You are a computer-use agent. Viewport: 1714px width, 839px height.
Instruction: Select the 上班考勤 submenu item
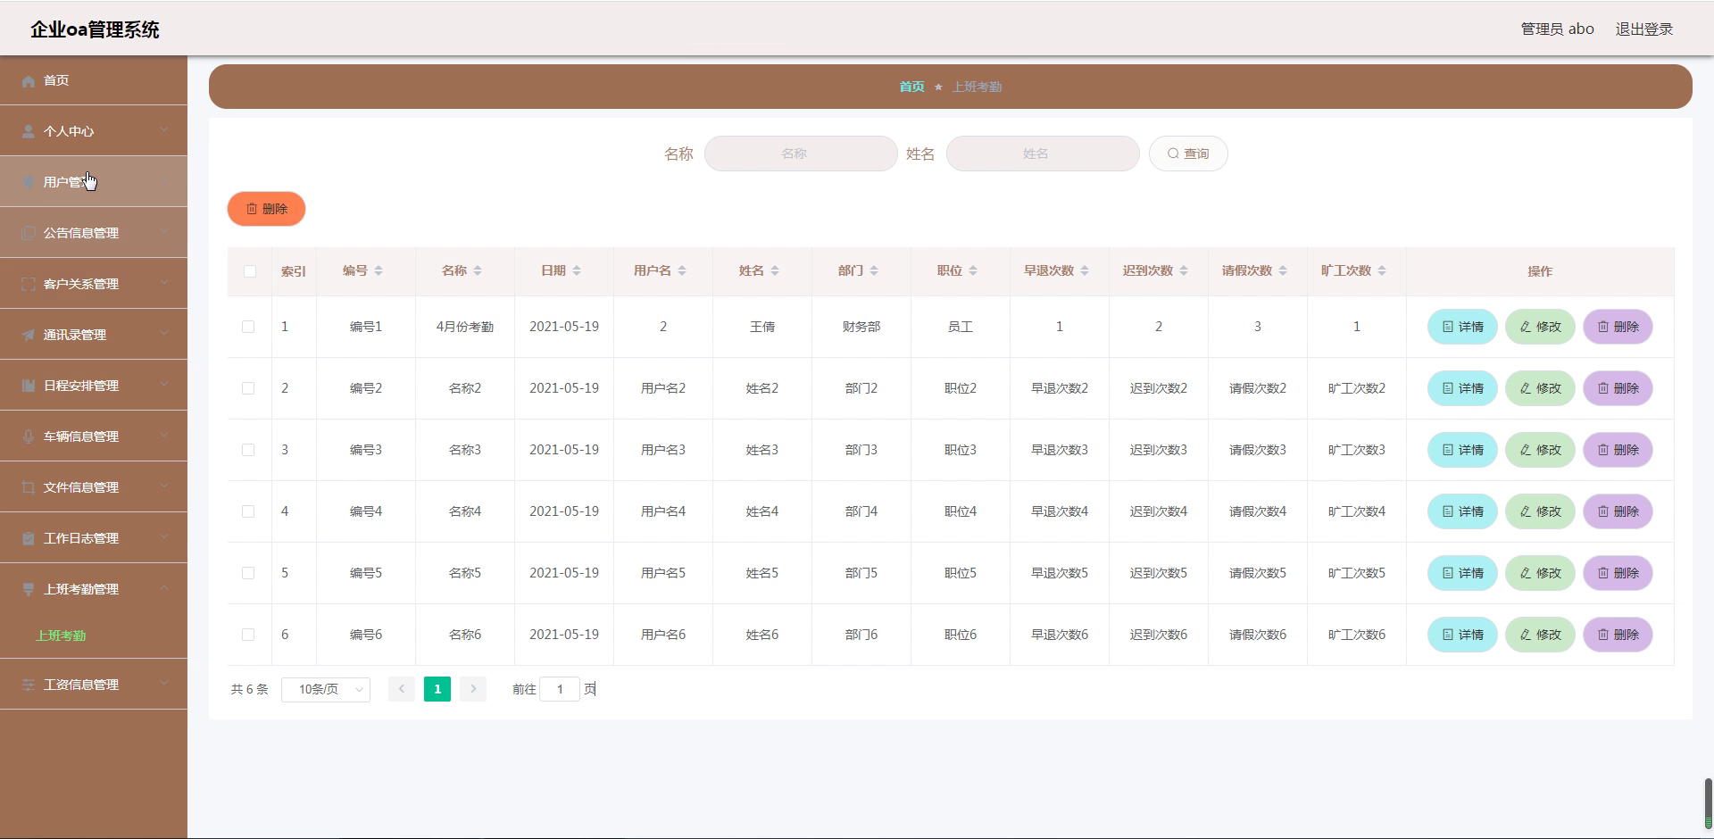click(61, 635)
